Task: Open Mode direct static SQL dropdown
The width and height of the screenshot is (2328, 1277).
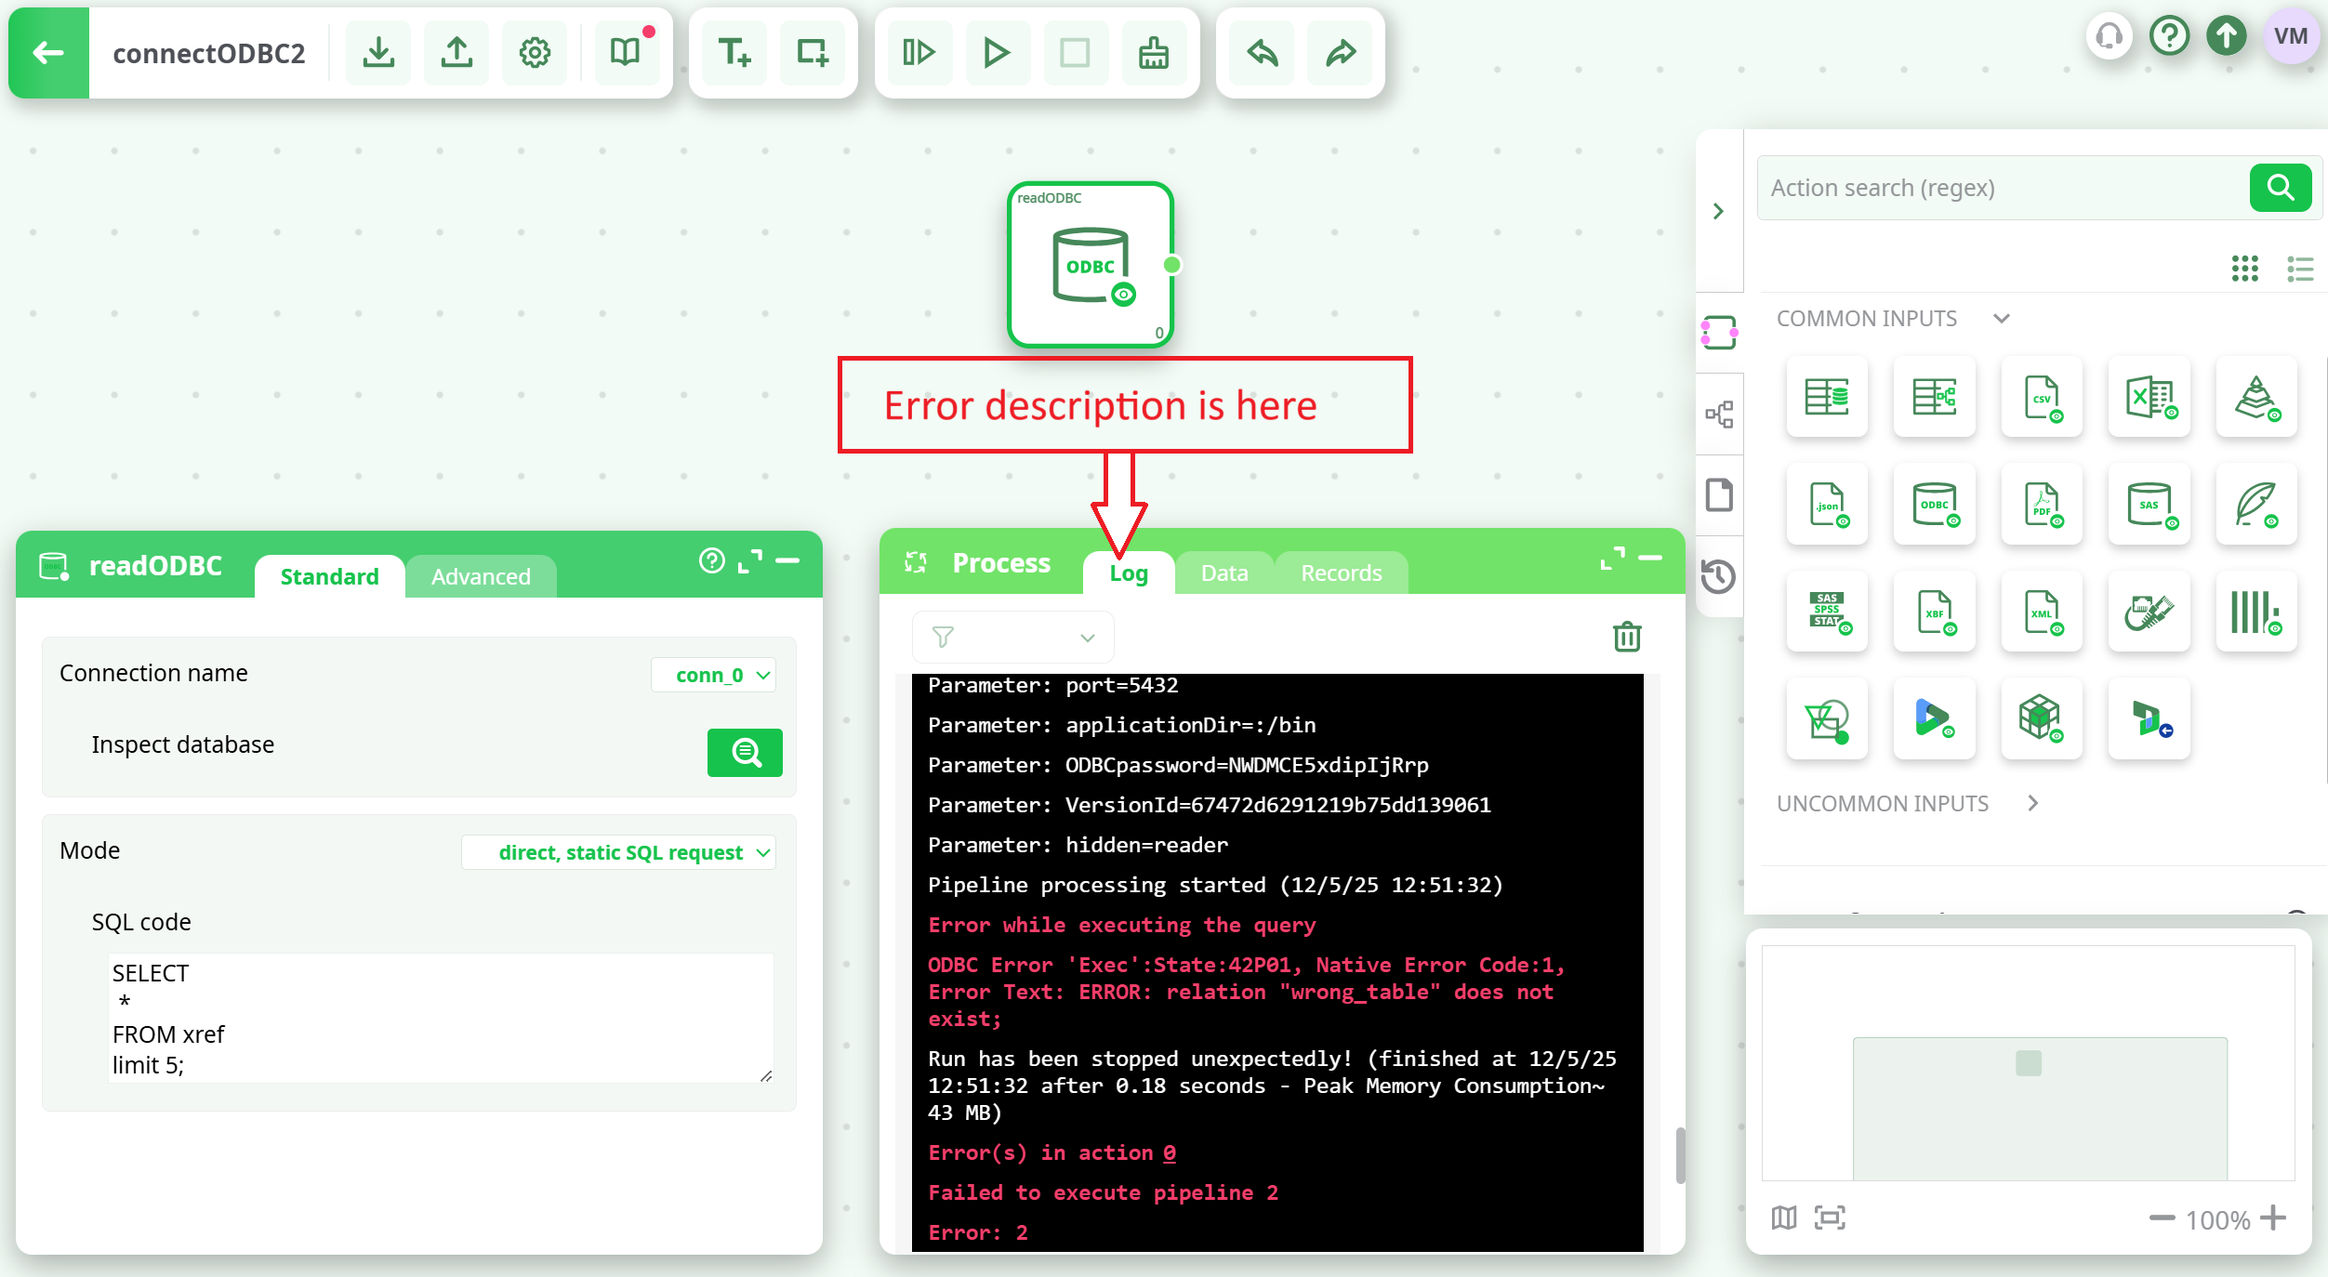Action: [619, 852]
